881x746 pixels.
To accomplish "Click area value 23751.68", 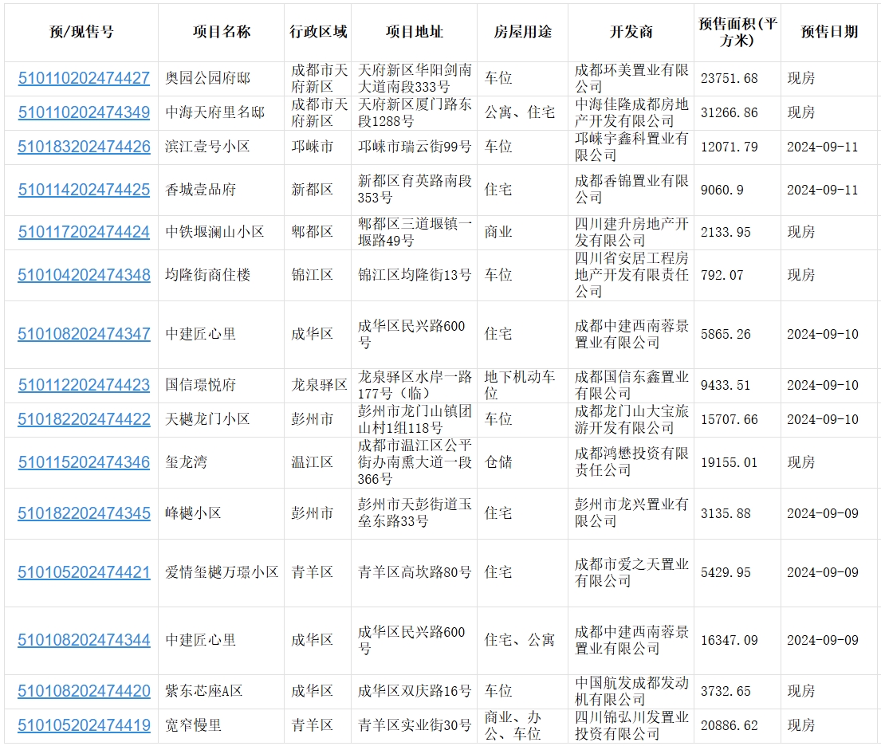I will coord(730,79).
